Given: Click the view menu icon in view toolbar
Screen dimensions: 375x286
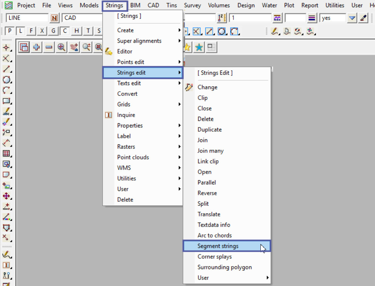Looking at the screenshot, I should point(24,47).
